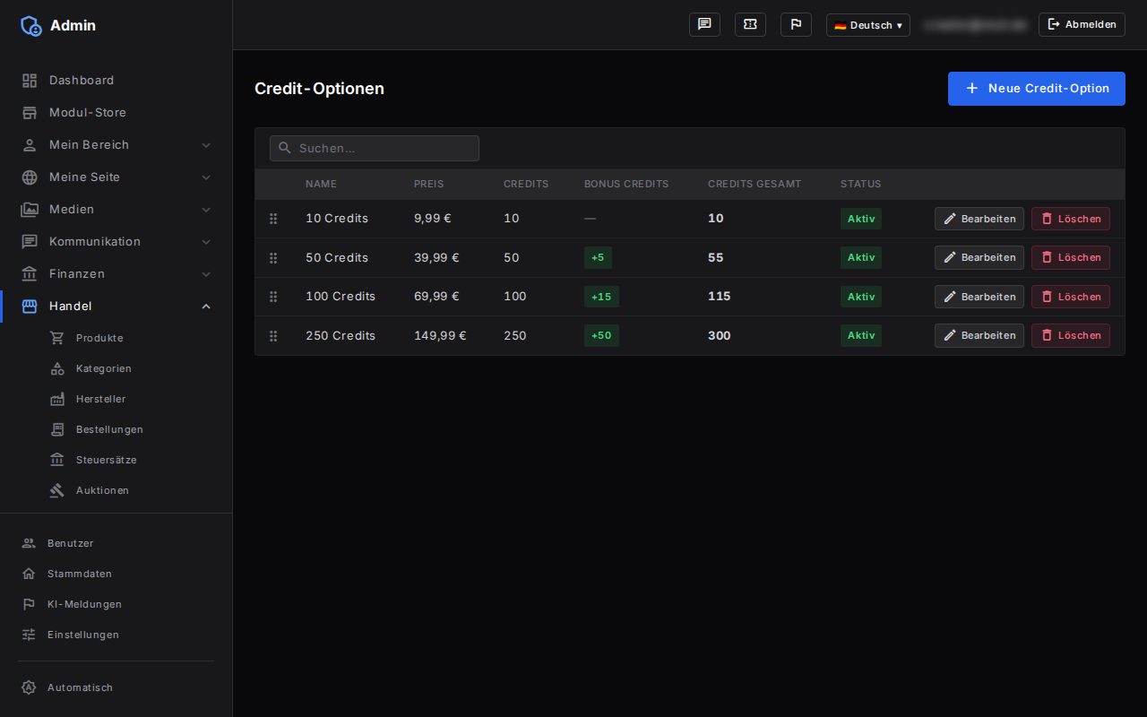Expand the Mein Bereich chevron
Viewport: 1147px width, 717px height.
[x=206, y=145]
